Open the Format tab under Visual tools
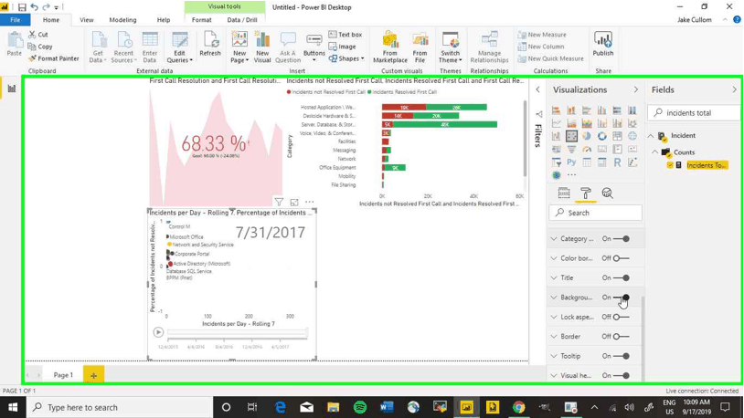 click(202, 20)
